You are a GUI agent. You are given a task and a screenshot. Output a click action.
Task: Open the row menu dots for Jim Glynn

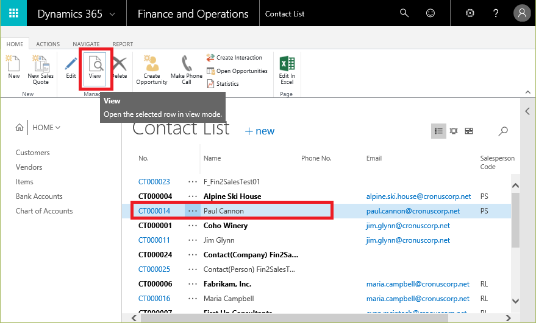(193, 240)
